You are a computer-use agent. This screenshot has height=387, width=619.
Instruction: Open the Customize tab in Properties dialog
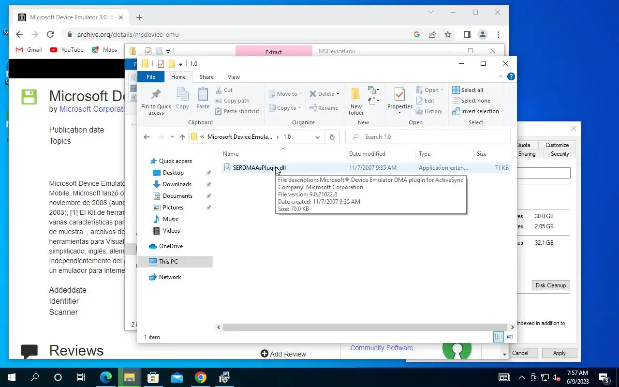click(557, 145)
